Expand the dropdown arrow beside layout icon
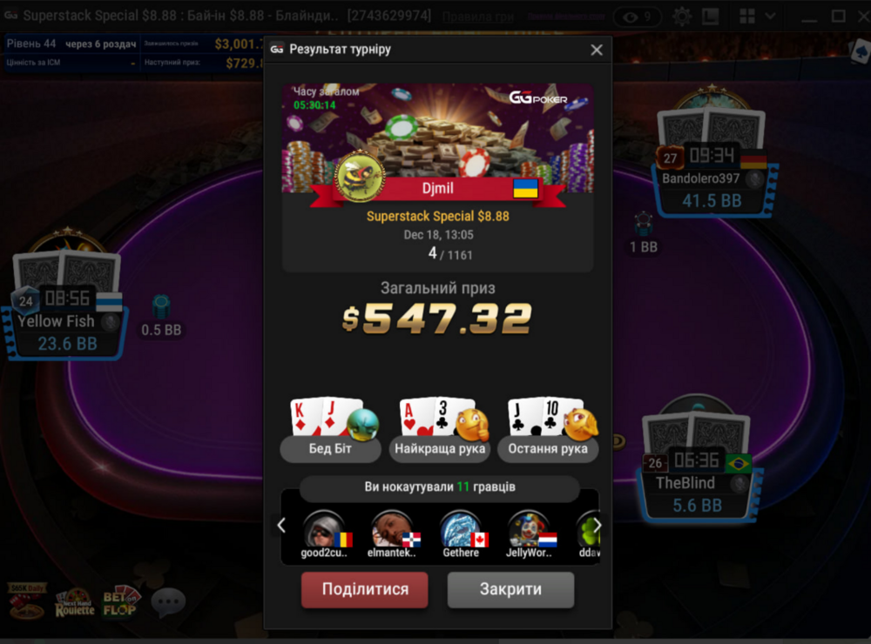This screenshot has height=644, width=871. [770, 16]
